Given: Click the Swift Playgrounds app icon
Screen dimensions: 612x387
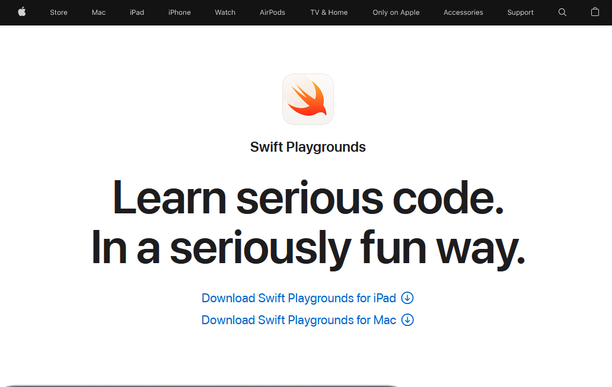Looking at the screenshot, I should pos(308,100).
